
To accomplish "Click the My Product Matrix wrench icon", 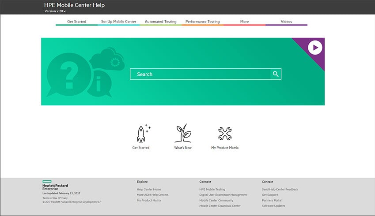I will [x=225, y=133].
